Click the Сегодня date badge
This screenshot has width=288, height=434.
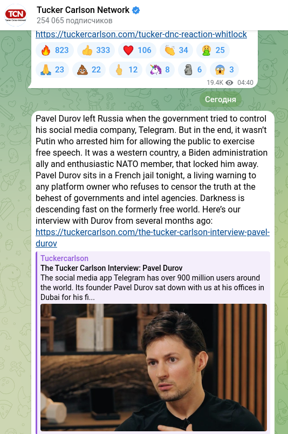click(x=221, y=99)
